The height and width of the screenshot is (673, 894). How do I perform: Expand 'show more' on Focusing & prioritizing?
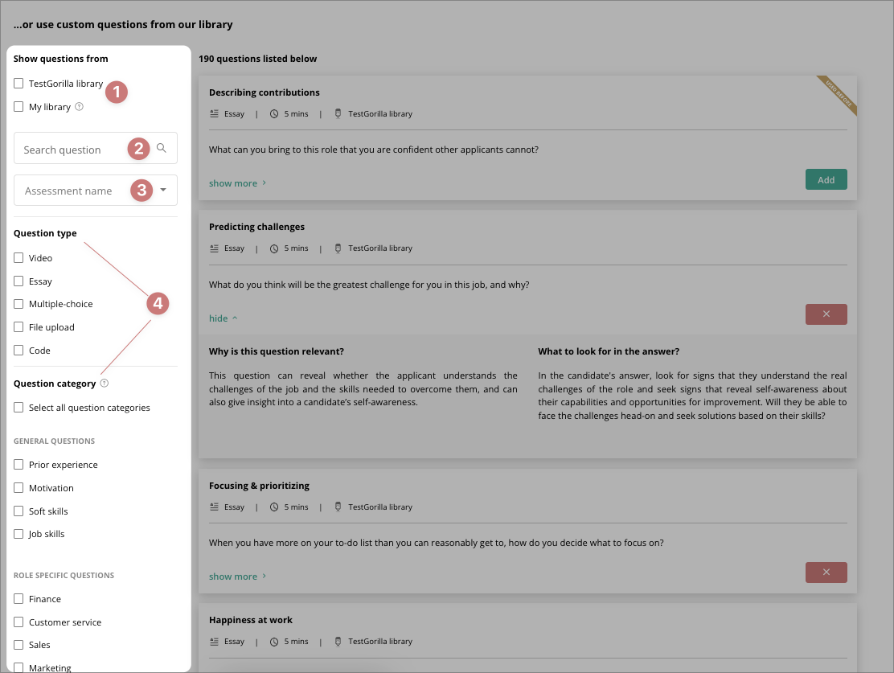pos(233,576)
